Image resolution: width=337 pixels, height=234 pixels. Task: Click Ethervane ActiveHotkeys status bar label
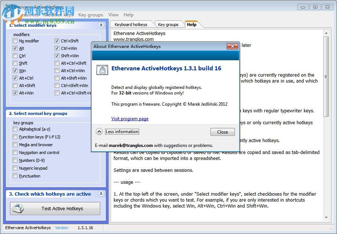coord(28,228)
